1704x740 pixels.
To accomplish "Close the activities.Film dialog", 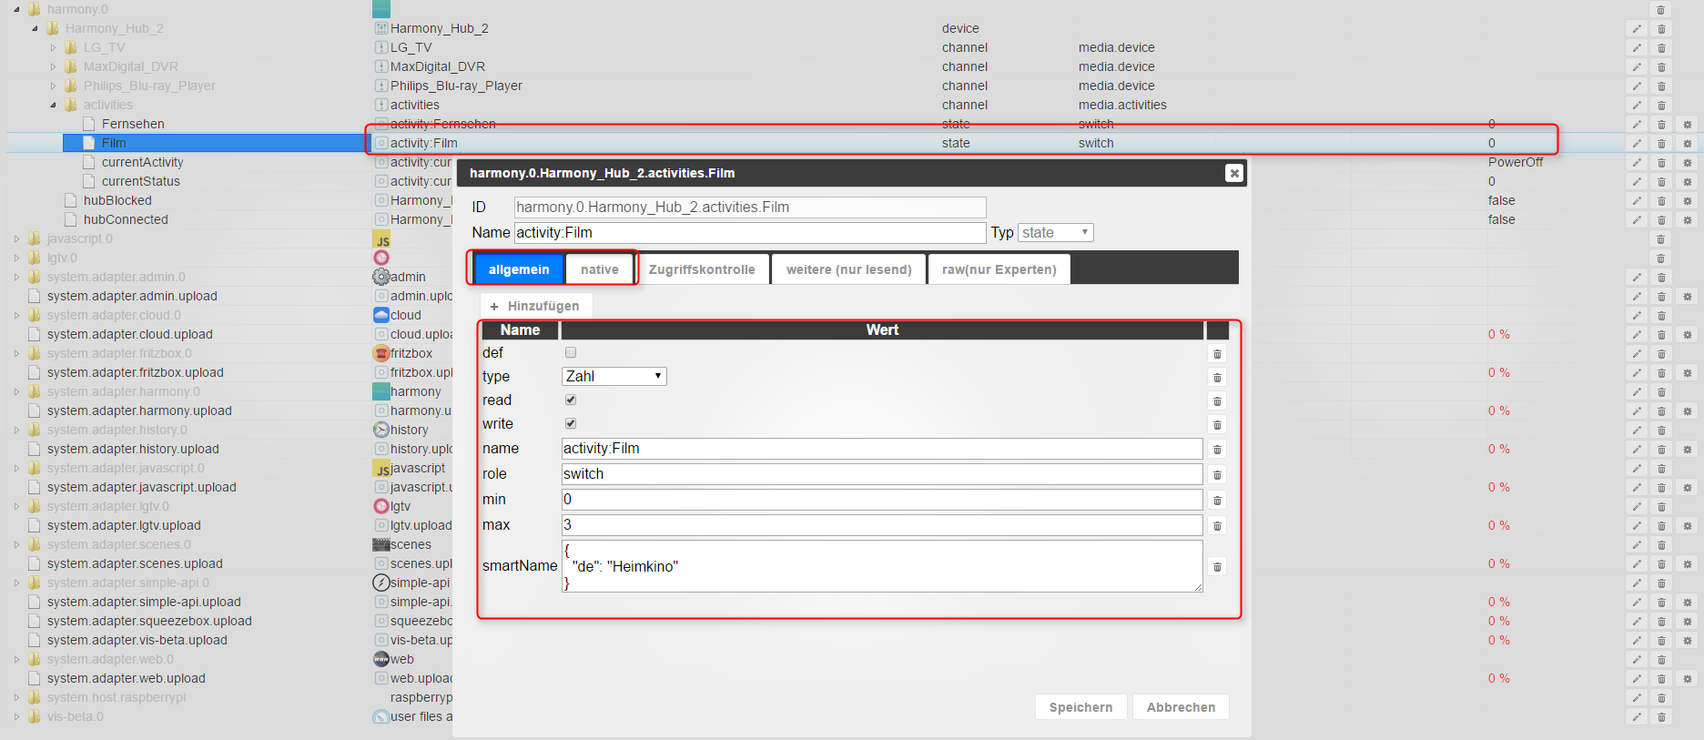I will (1233, 173).
